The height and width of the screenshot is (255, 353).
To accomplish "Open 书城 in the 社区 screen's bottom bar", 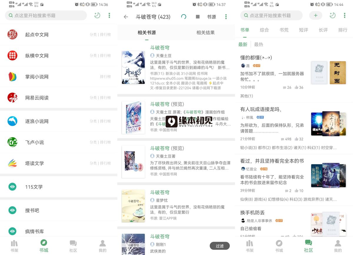I will (x=279, y=246).
